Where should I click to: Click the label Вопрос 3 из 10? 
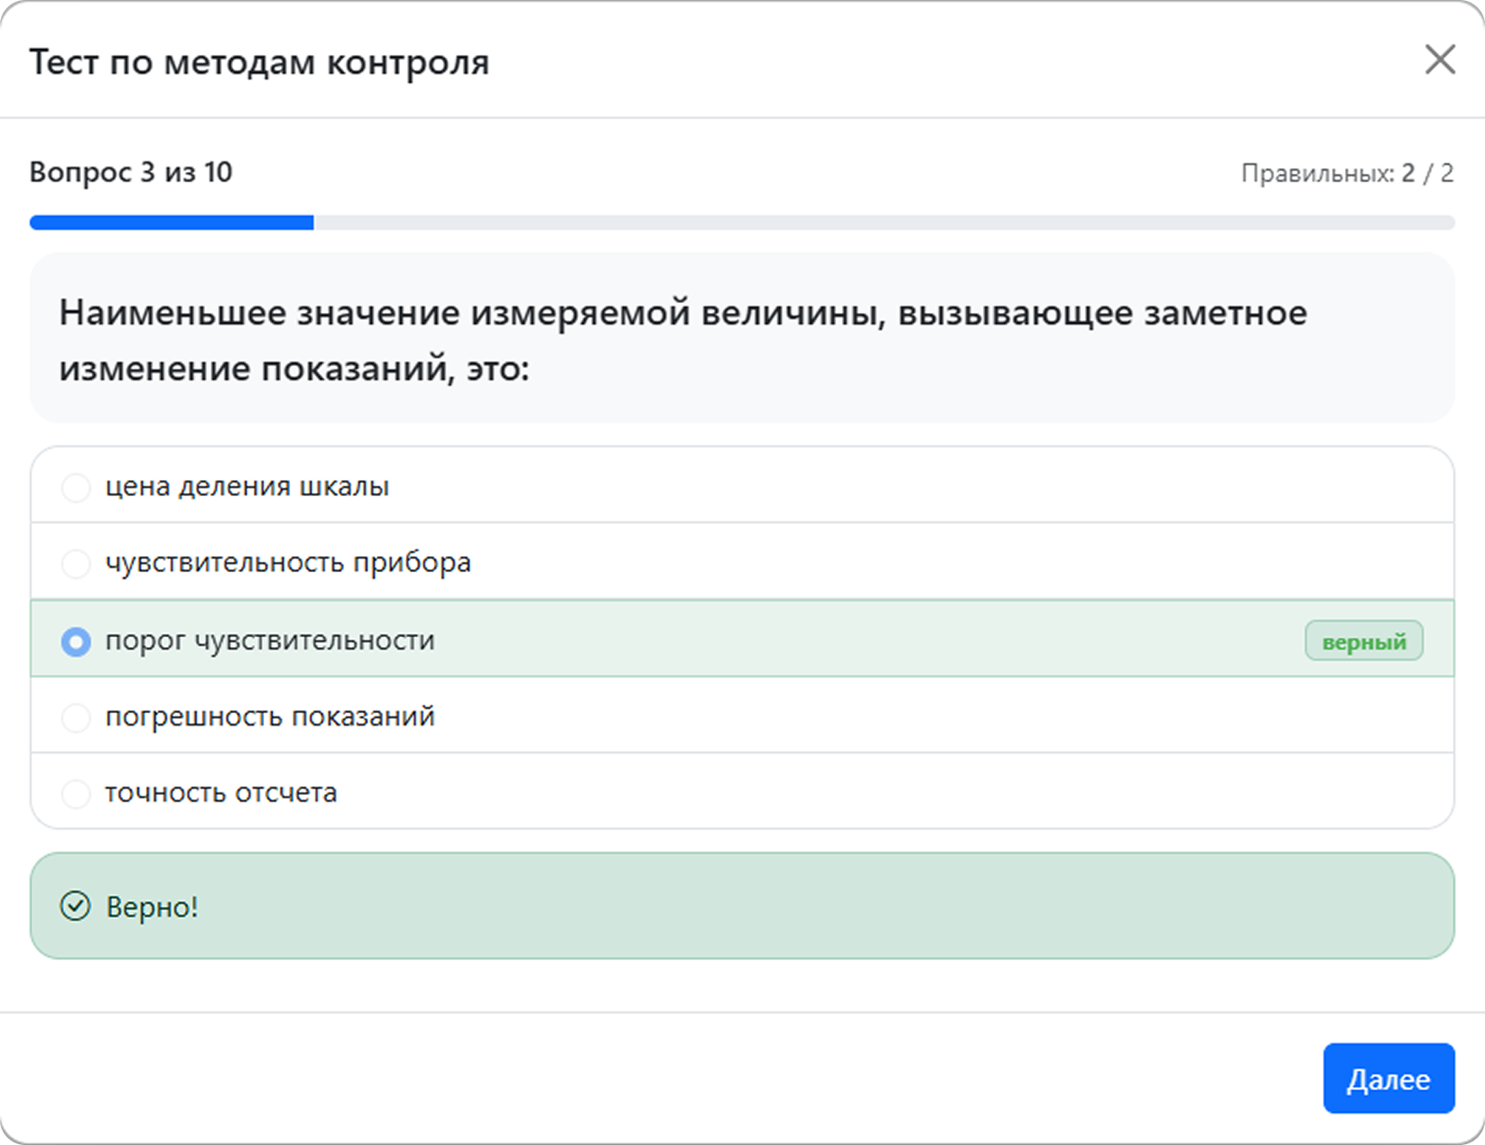131,172
